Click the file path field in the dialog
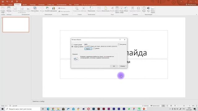The width and height of the screenshot is (198, 111). coord(101,46)
